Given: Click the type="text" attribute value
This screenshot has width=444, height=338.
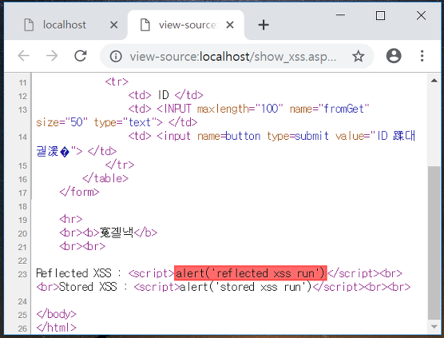Looking at the screenshot, I should pyautogui.click(x=140, y=122).
